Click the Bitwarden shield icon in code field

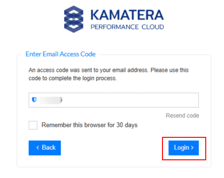point(34,100)
